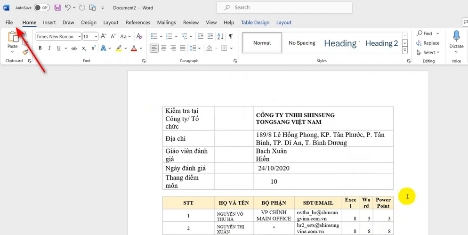Apply the red font color swatch
468x235 pixels.
point(134,48)
